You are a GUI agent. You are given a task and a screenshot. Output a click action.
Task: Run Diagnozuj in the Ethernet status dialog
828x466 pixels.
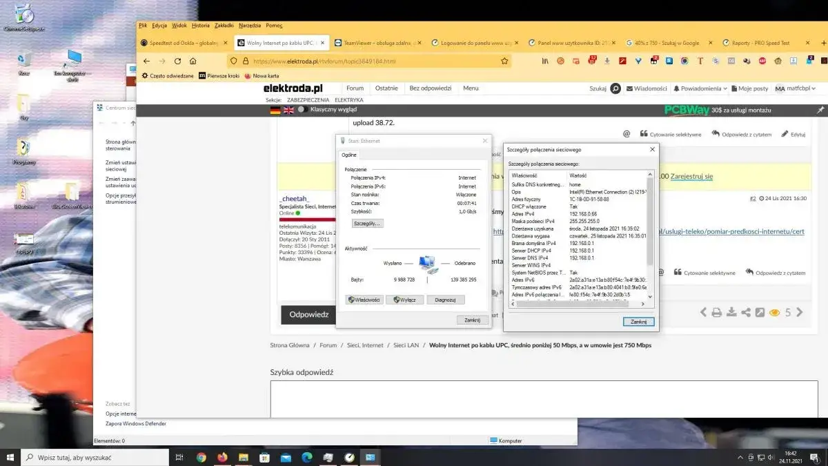tap(445, 299)
